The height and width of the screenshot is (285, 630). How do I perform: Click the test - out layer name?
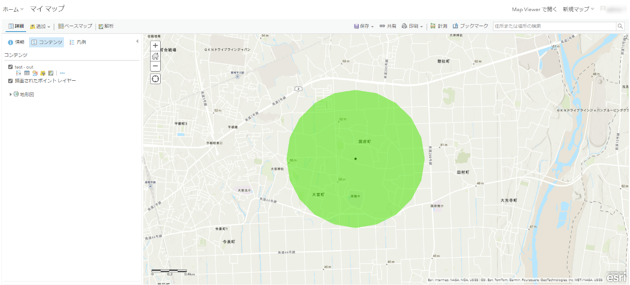click(24, 67)
